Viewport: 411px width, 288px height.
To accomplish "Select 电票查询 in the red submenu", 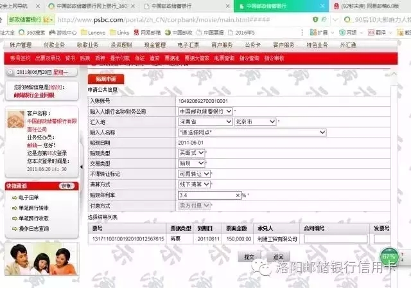I will click(x=224, y=59).
